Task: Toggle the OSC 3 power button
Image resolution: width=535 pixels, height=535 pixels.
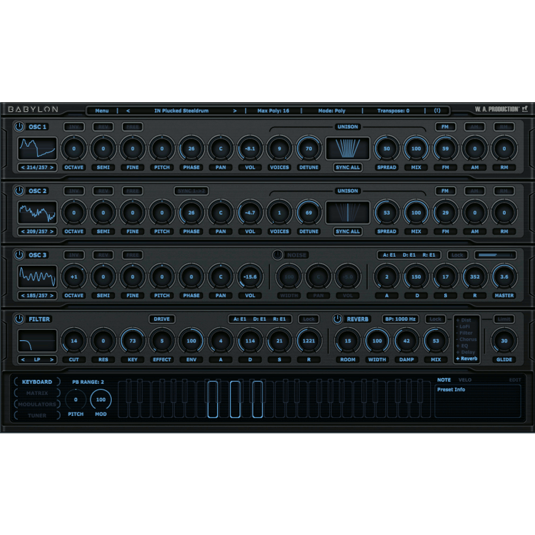Action: pos(19,255)
